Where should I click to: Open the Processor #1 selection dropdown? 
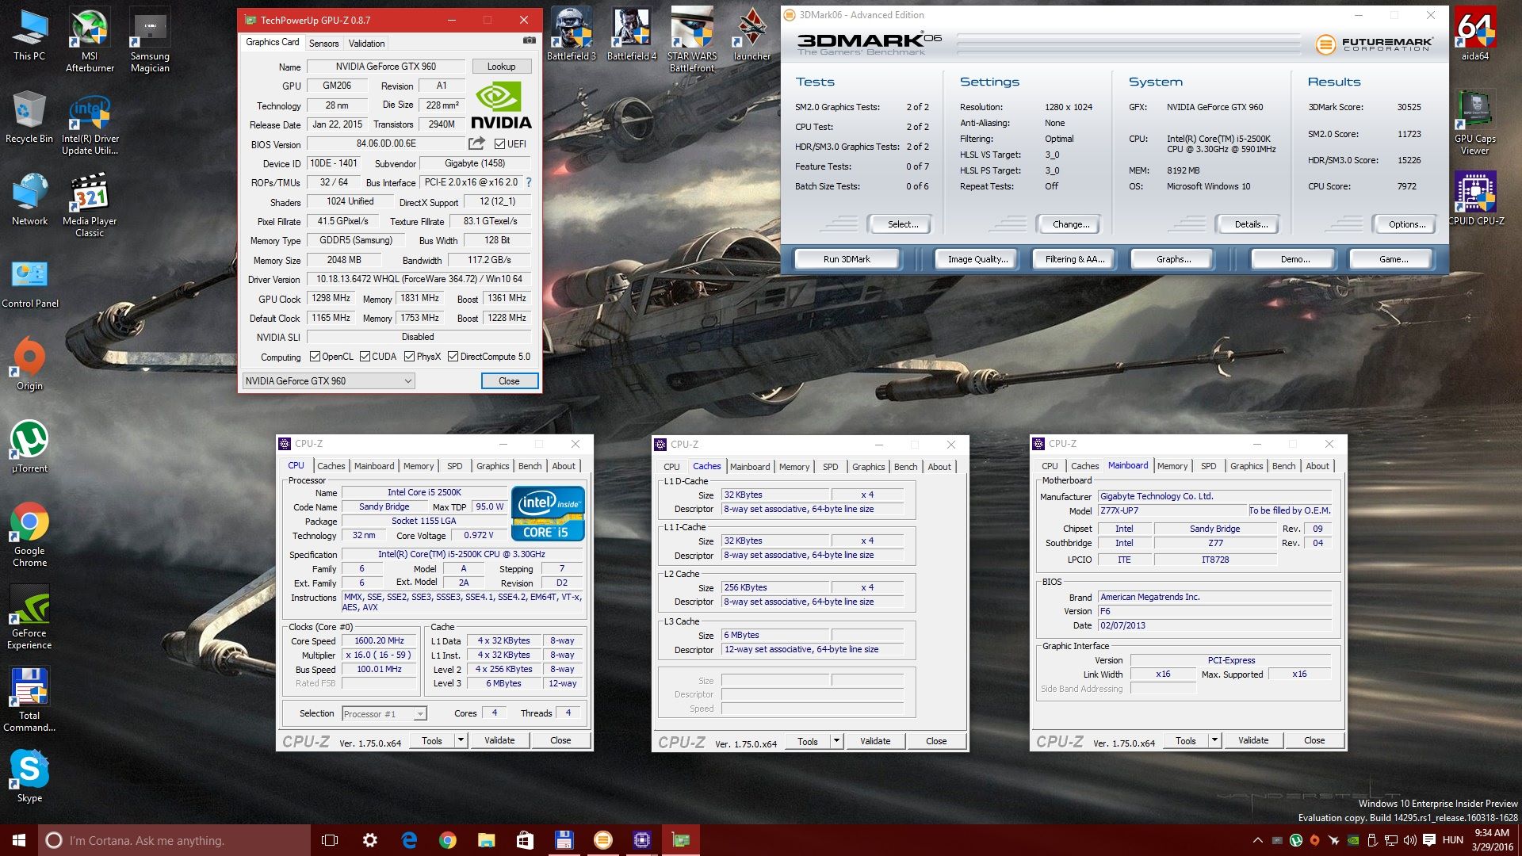point(420,714)
